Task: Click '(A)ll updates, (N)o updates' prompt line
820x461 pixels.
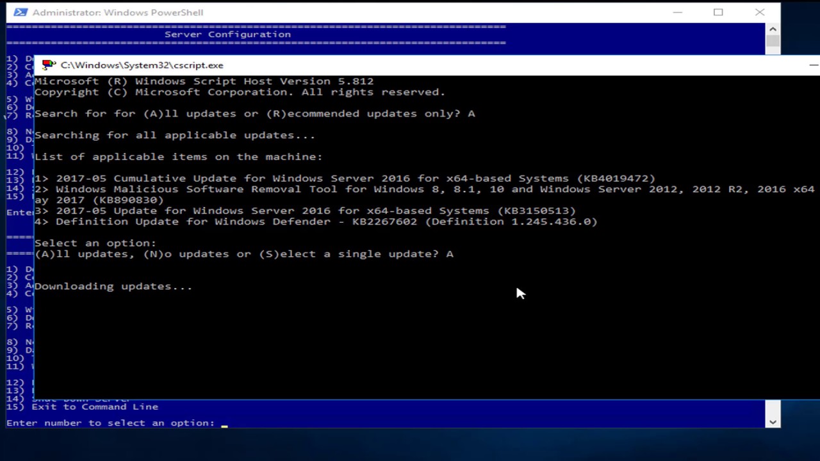Action: click(243, 254)
